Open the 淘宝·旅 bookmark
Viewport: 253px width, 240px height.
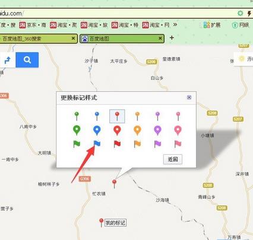pos(94,25)
